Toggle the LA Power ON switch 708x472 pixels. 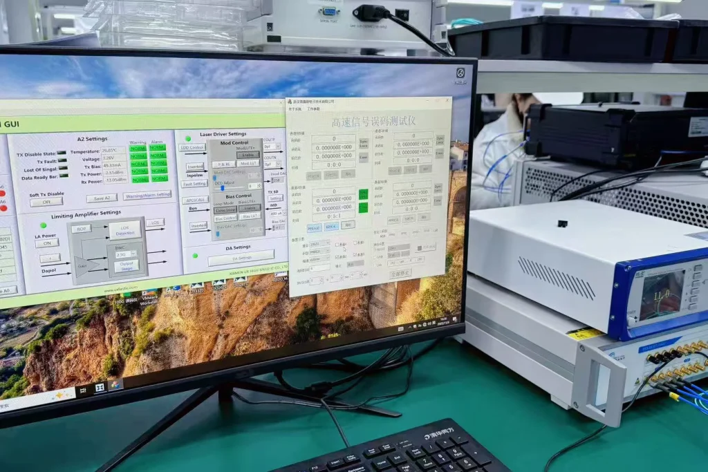click(46, 243)
